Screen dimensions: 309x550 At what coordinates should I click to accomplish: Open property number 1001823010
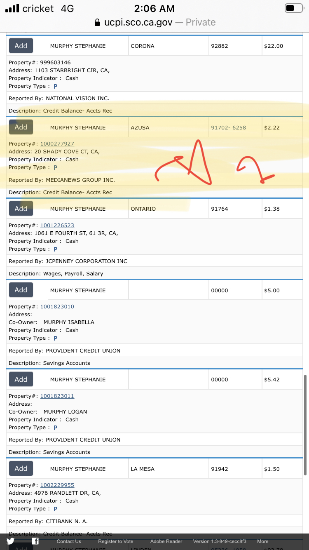tap(57, 307)
